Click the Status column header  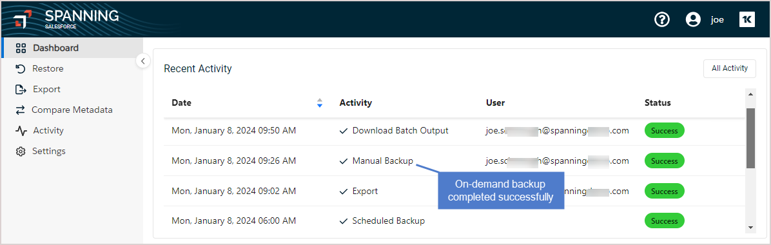[658, 103]
